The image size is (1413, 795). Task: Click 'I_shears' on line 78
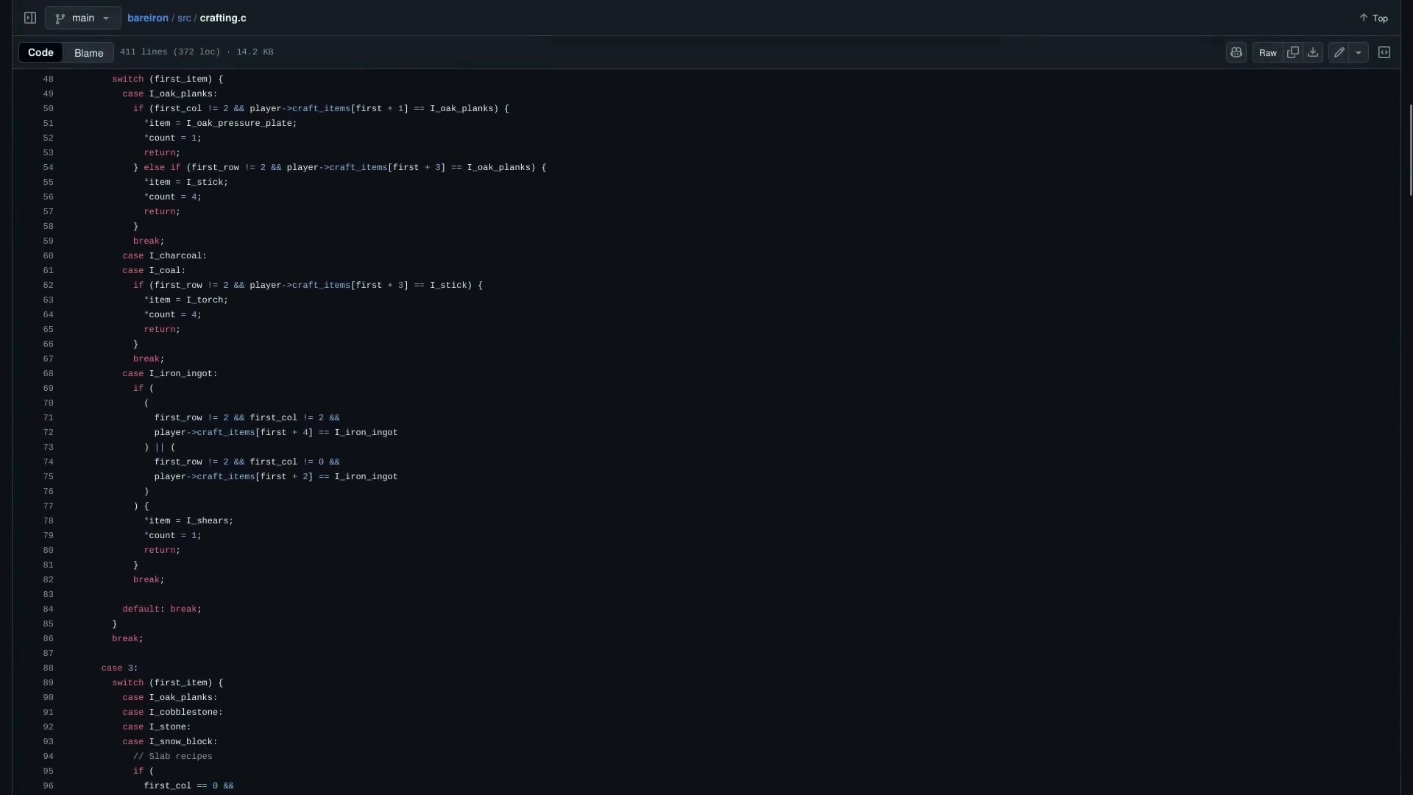(x=207, y=520)
